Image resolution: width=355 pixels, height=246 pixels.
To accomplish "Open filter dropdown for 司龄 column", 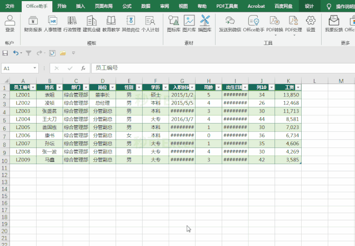I will click(x=218, y=87).
